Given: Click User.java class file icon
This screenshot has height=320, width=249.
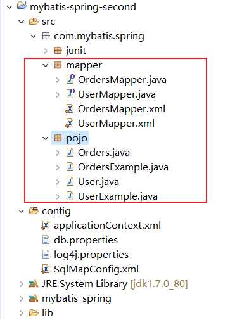Looking at the screenshot, I should (70, 182).
